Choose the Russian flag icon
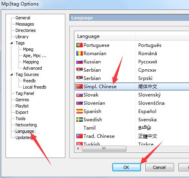Screen dimensions: 189x178 pyautogui.click(x=80, y=62)
